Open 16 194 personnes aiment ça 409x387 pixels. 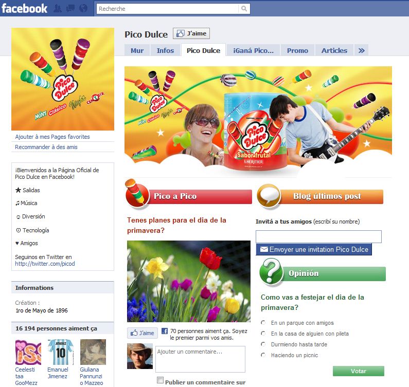point(56,328)
